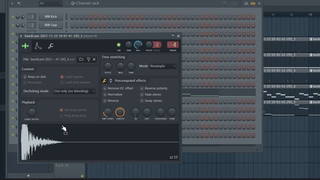Screen dimensions: 320x180
Task: Click bar 12 on playlist timeline
Action: (x=291, y=14)
